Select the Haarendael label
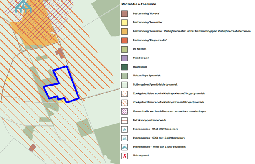 140,67
